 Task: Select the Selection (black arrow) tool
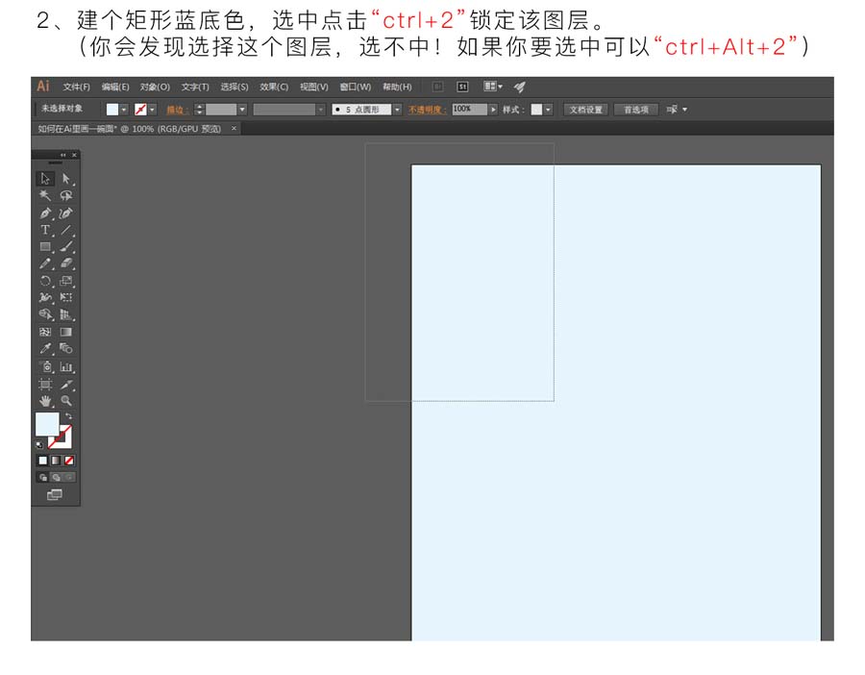pos(45,179)
